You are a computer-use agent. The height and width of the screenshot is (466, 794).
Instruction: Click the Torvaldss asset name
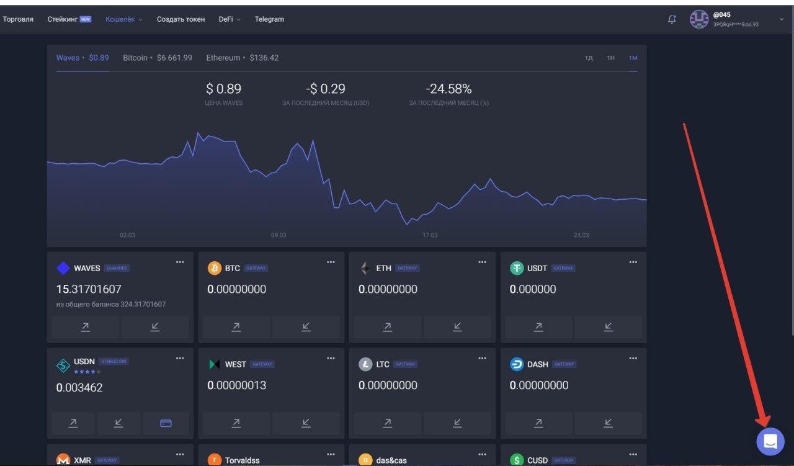243,460
